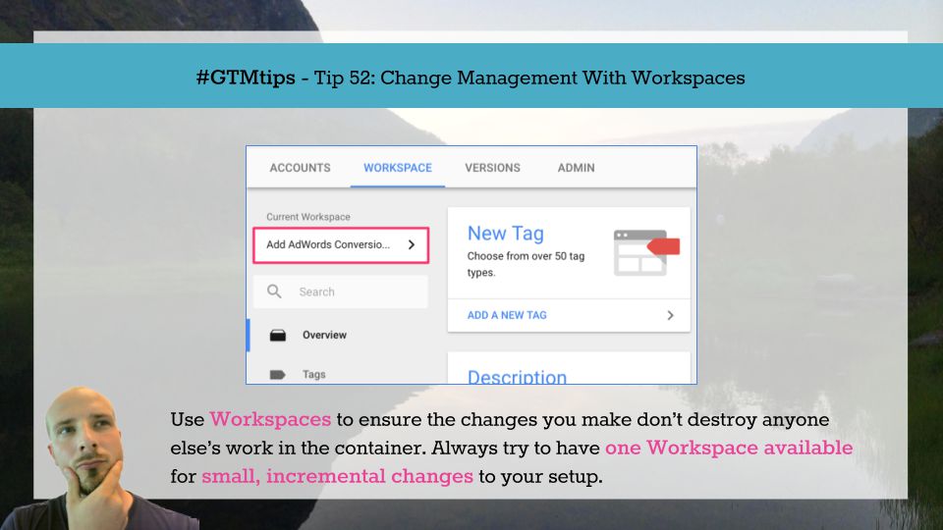The height and width of the screenshot is (530, 943).
Task: Click ADD A NEW TAG link
Action: tap(507, 315)
